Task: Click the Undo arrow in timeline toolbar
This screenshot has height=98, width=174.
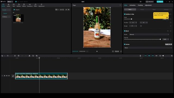Action: 8,56
